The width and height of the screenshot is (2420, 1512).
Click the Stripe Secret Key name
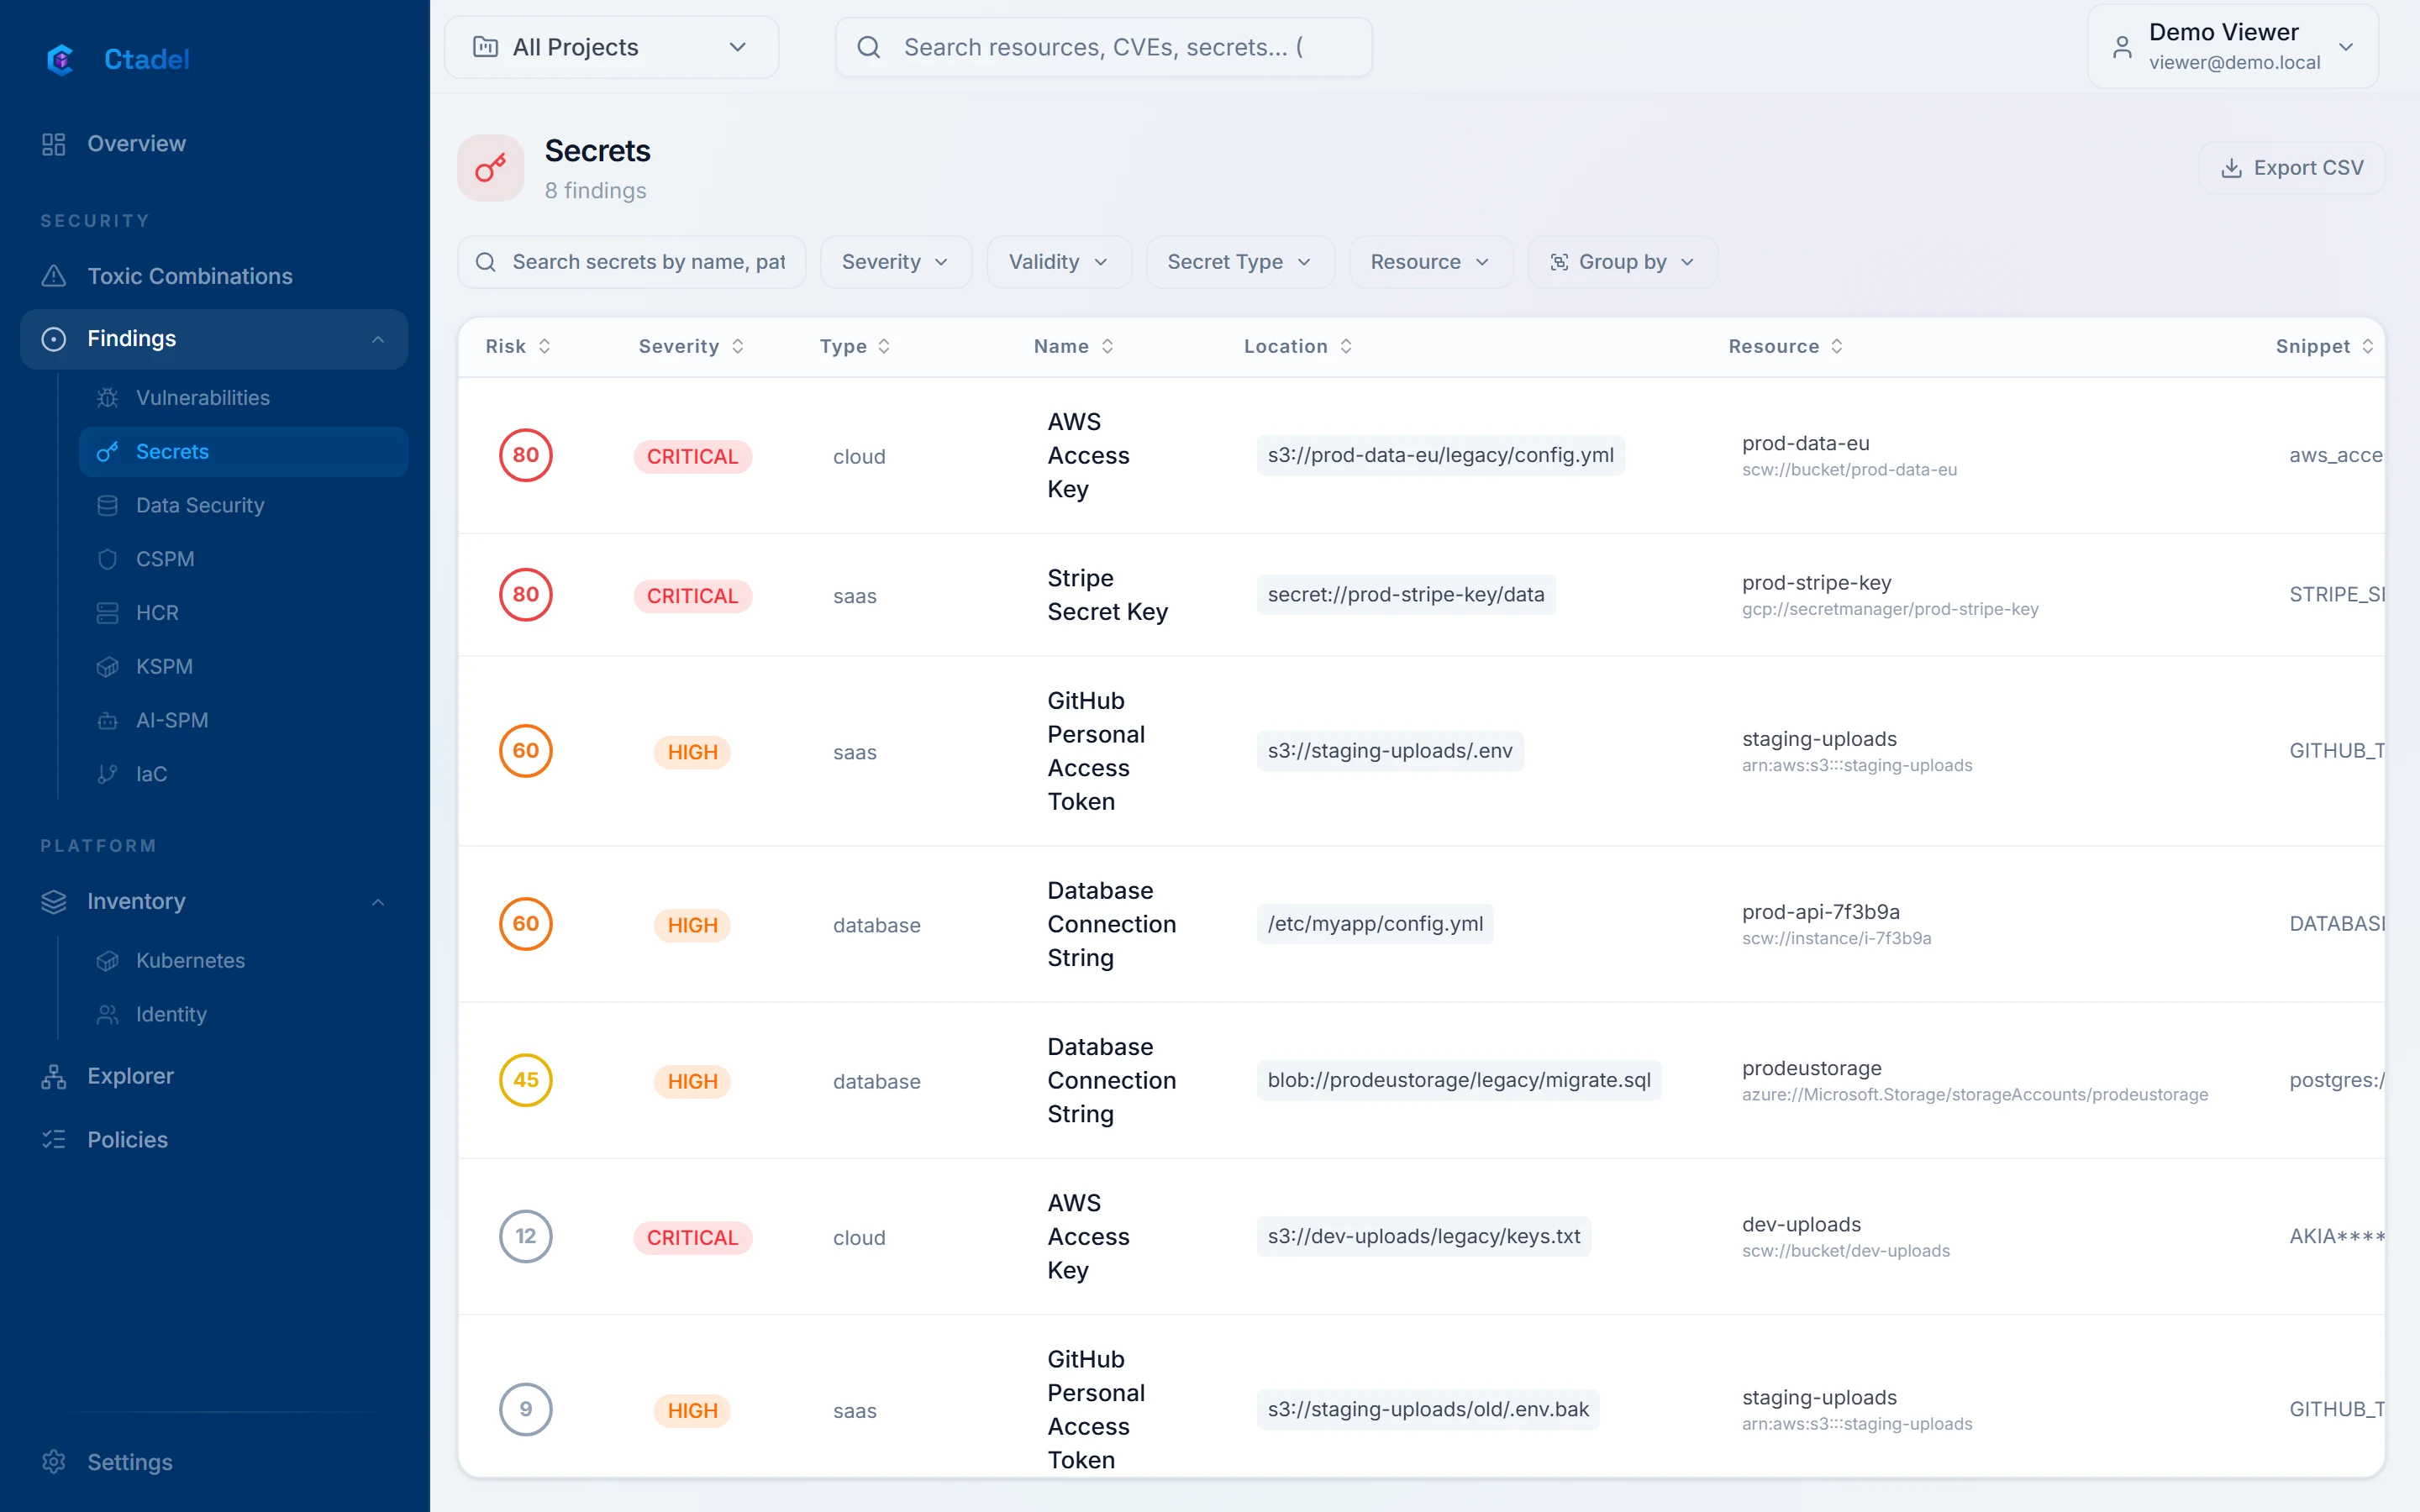tap(1107, 595)
